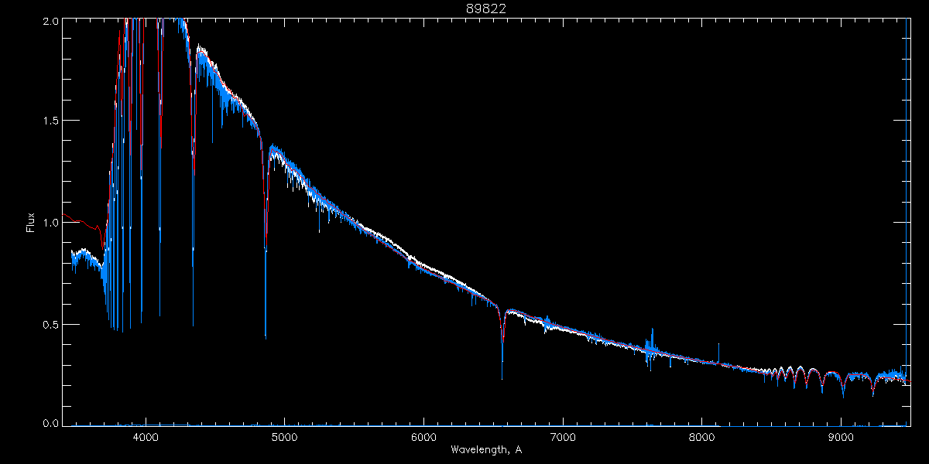Click the Flux axis label

[x=31, y=223]
